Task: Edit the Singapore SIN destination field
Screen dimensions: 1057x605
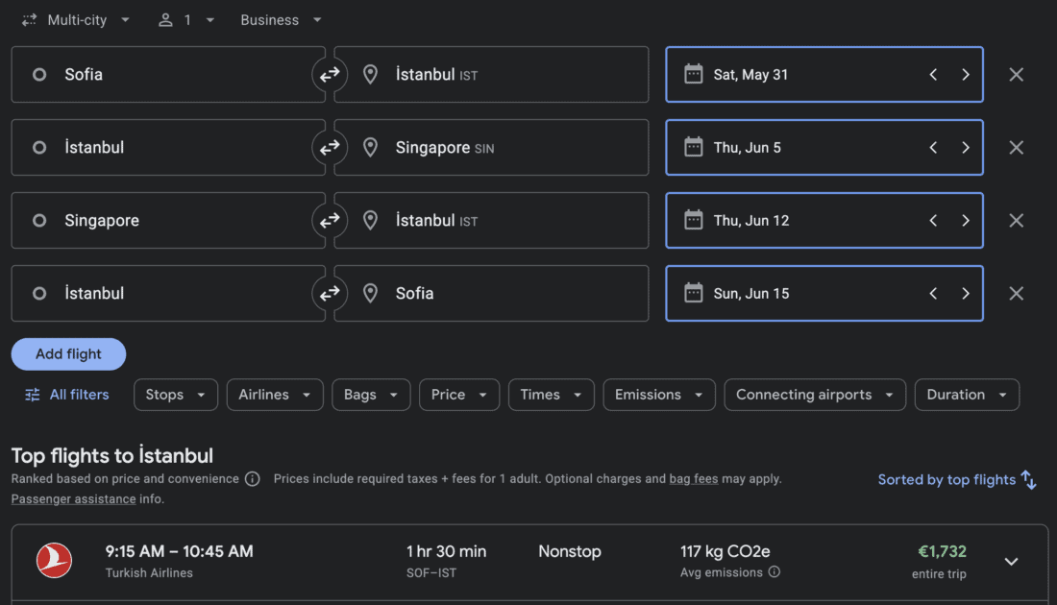Action: (x=490, y=148)
